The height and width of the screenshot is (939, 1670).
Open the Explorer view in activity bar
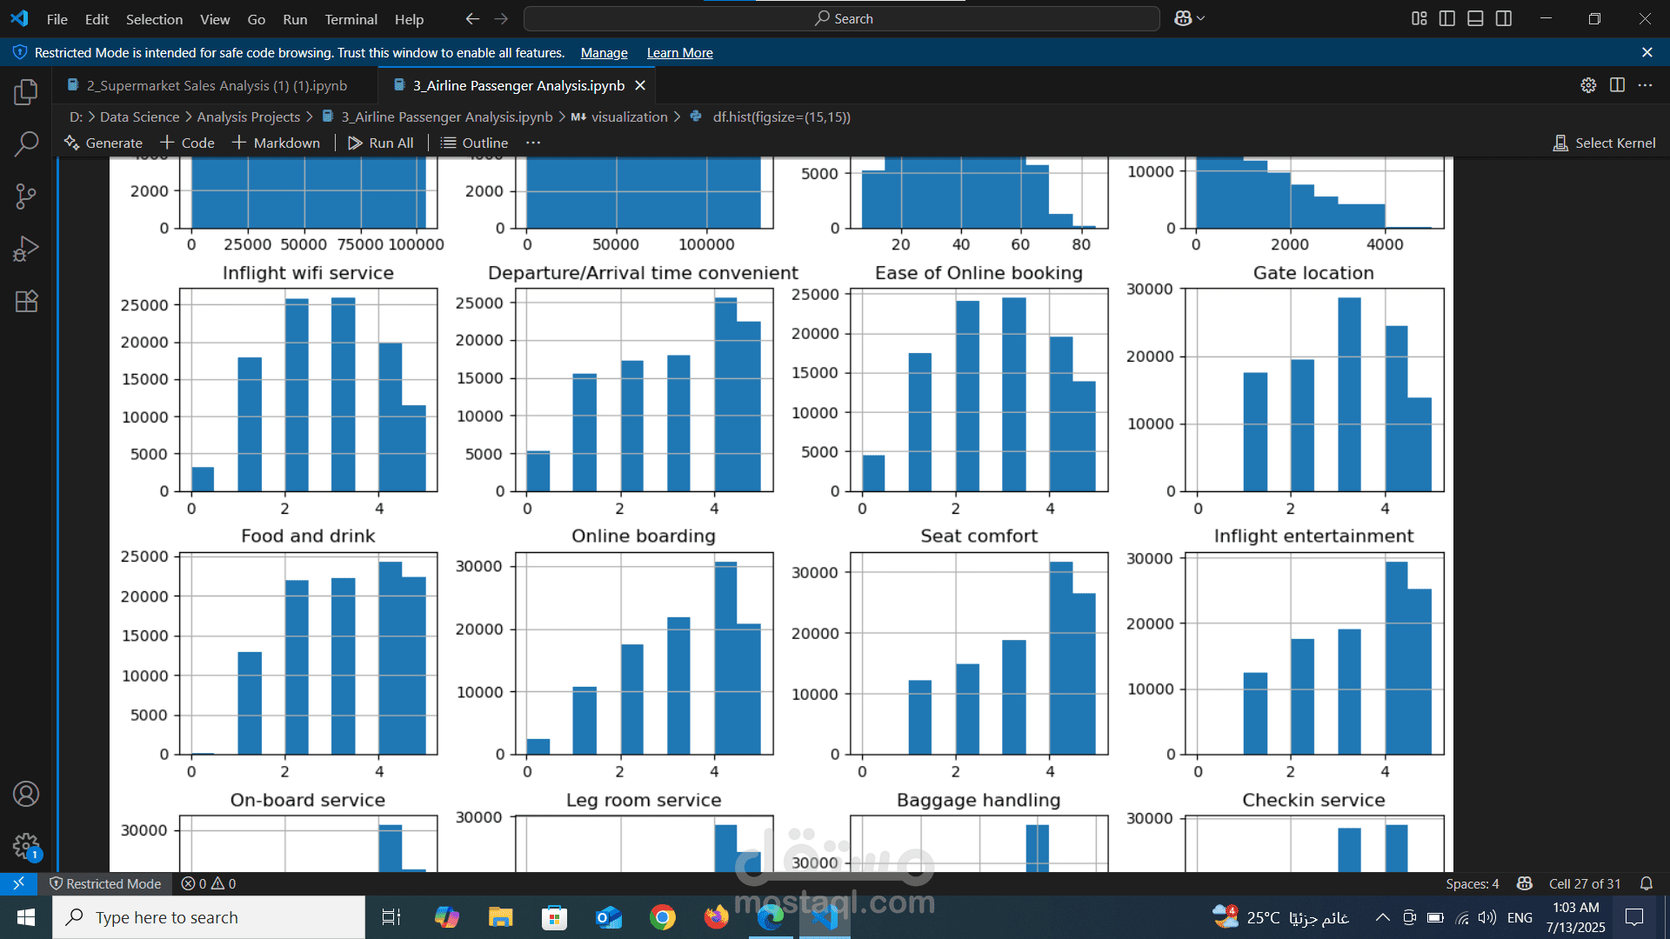coord(26,92)
